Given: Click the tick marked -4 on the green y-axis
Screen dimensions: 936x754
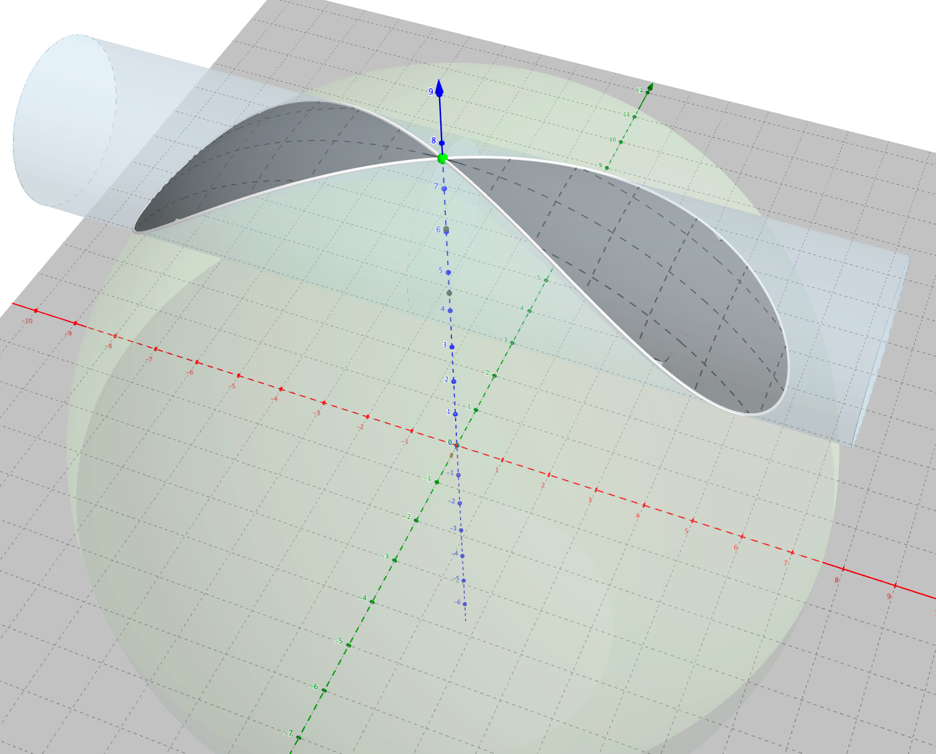Looking at the screenshot, I should click(x=372, y=601).
